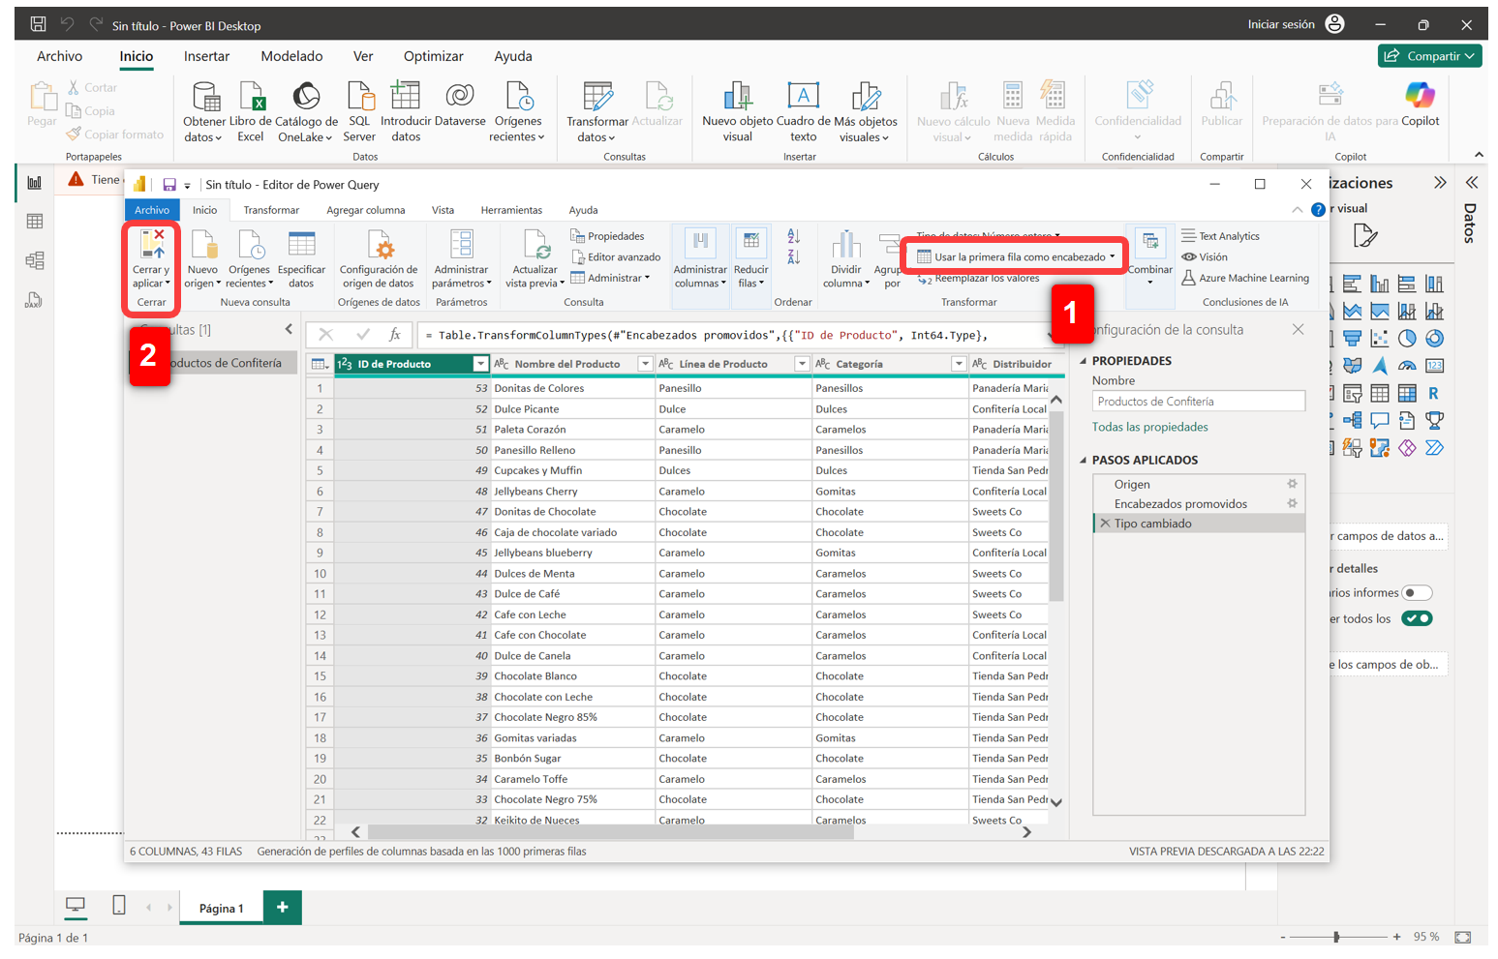Open Compartir dropdown button

pos(1429,56)
